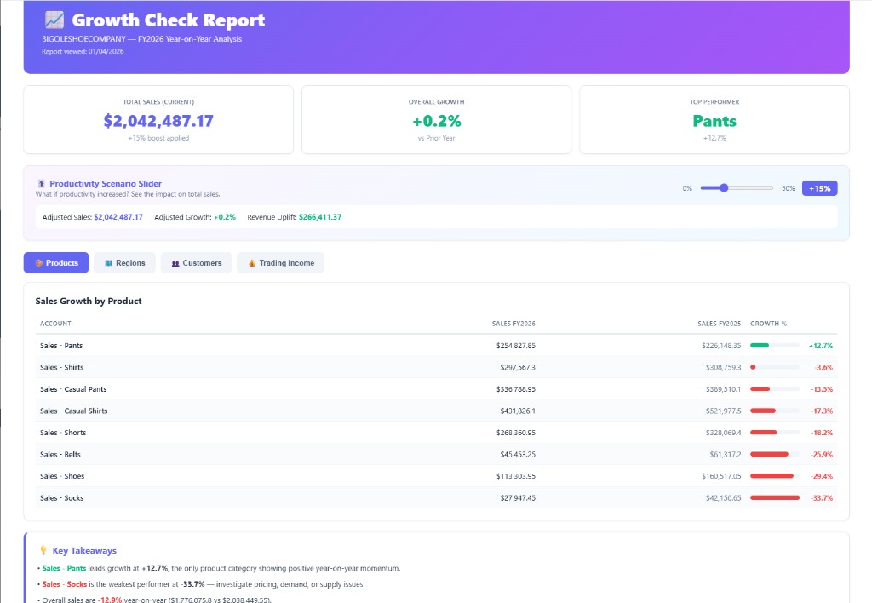Click the lightbulb icon beside Key Takeaways

43,551
